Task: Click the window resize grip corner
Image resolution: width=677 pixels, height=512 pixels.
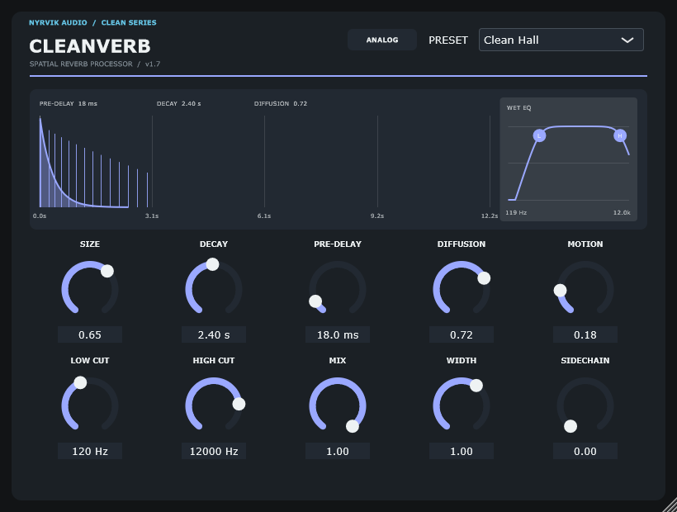Action: click(670, 505)
